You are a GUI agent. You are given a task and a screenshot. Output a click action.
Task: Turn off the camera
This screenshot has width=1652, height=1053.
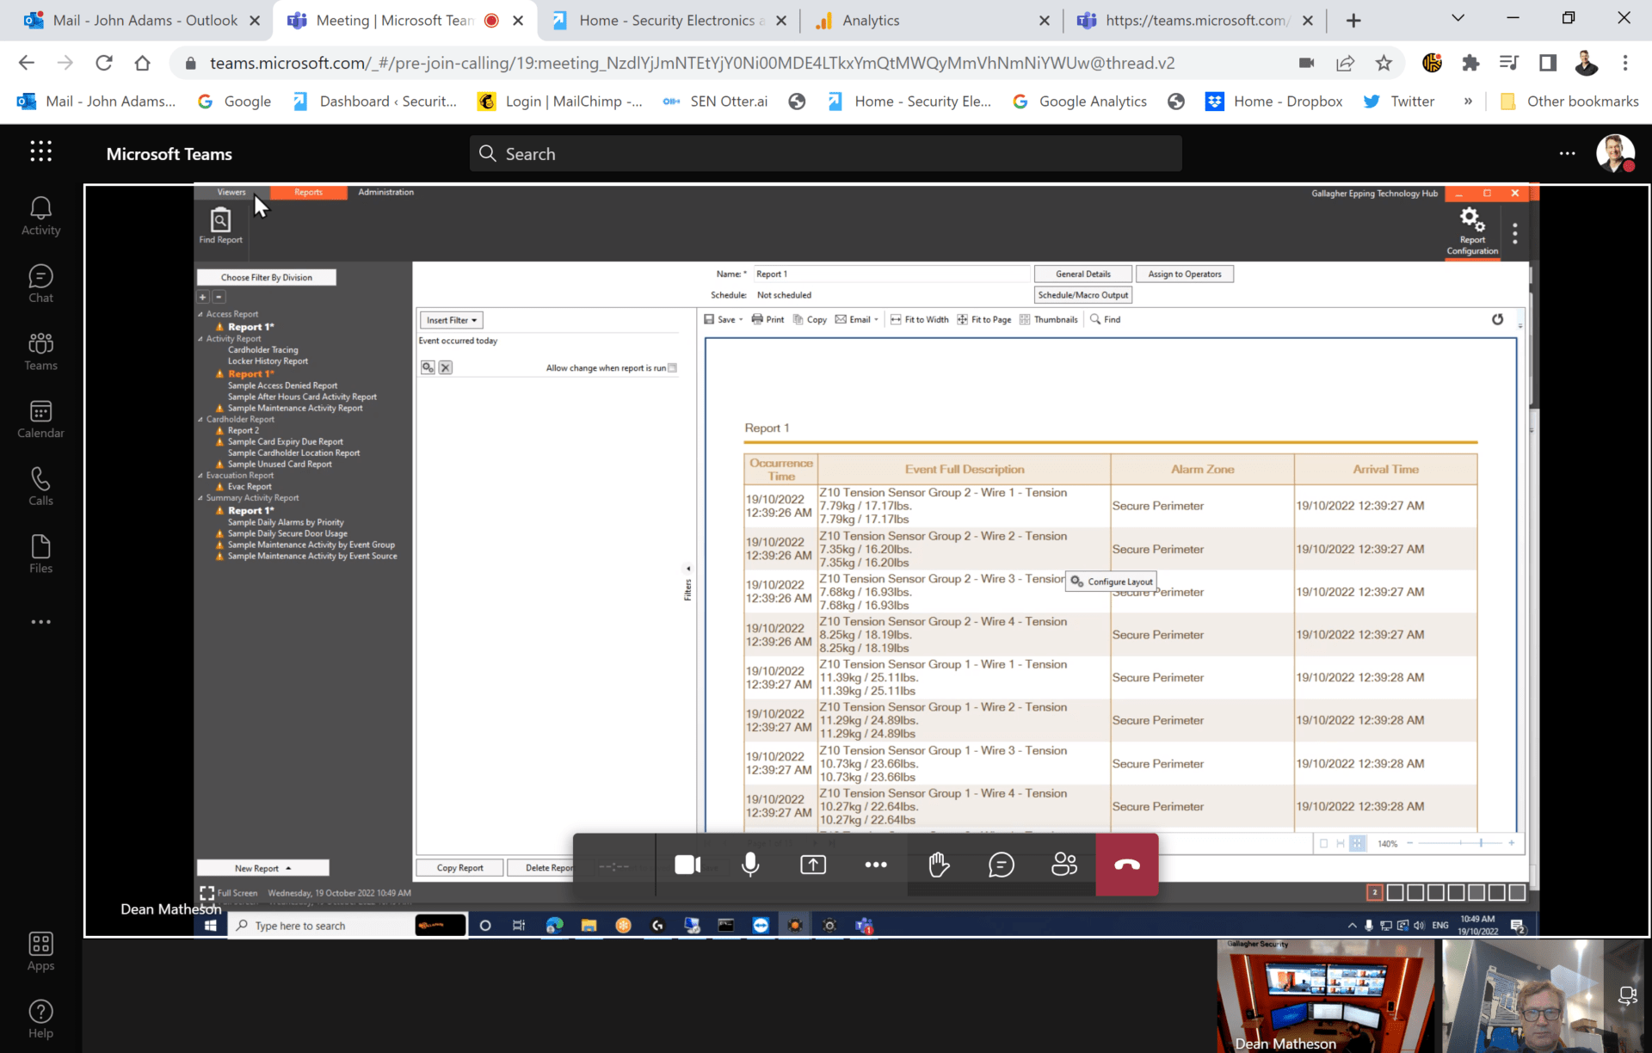tap(687, 865)
